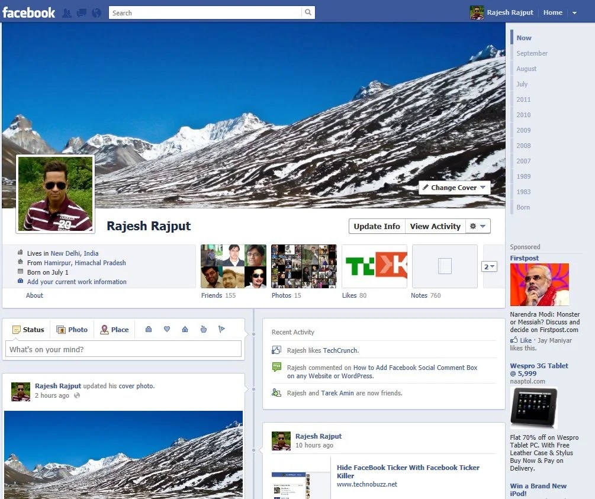Open the Photos thumbnail collage
Viewport: 595px width, 499px height.
pos(304,266)
